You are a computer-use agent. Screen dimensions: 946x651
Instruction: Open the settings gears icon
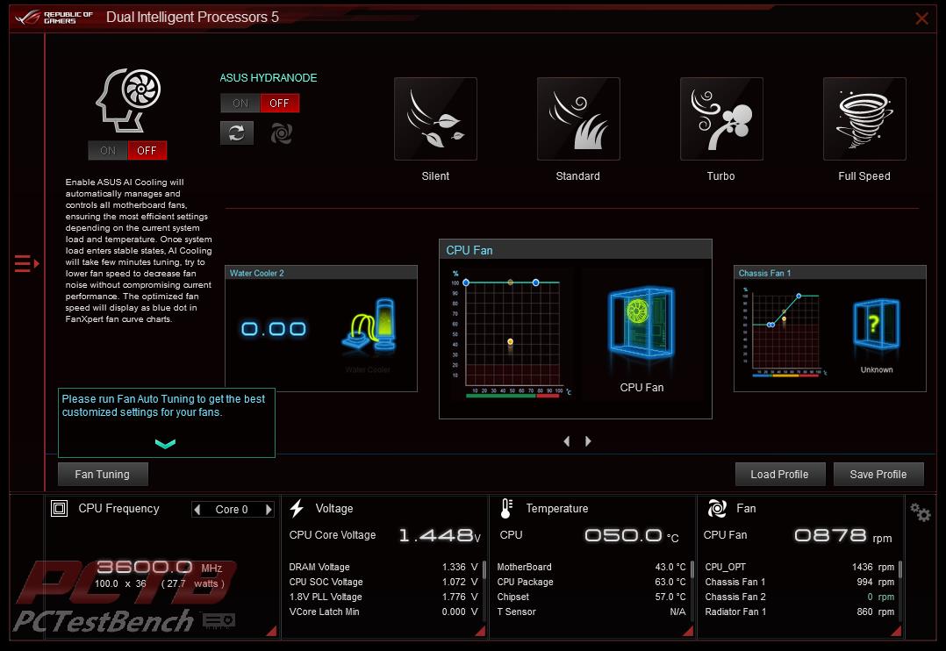point(921,513)
